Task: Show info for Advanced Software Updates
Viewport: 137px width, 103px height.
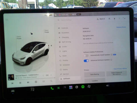Action: (111, 60)
